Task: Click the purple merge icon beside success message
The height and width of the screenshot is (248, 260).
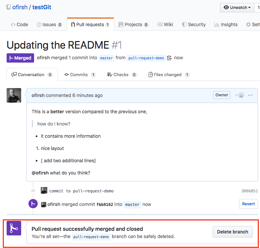Action: pyautogui.click(x=14, y=228)
